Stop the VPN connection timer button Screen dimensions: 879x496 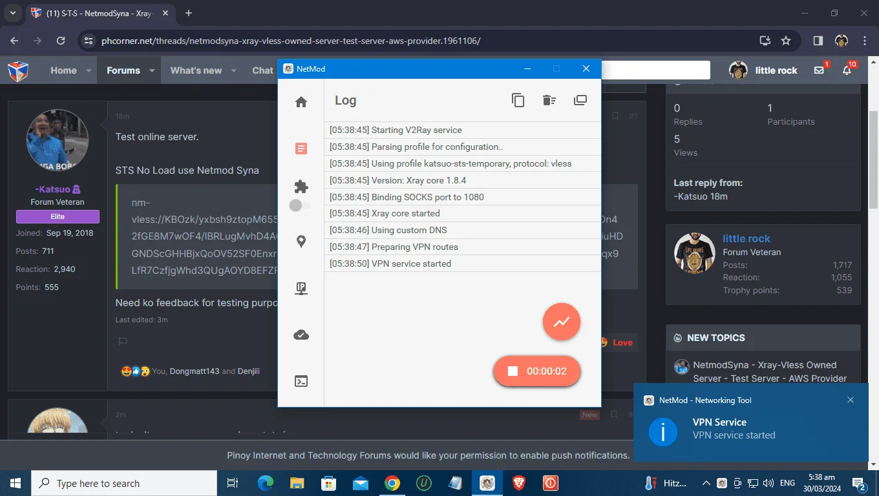point(537,371)
